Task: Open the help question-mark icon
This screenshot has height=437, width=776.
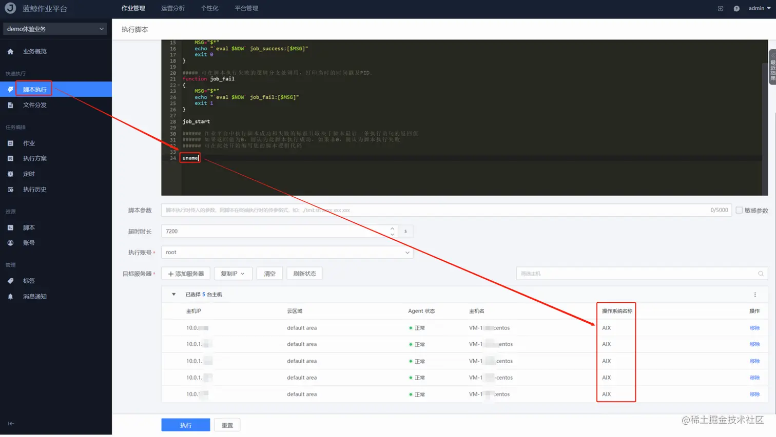Action: (736, 9)
